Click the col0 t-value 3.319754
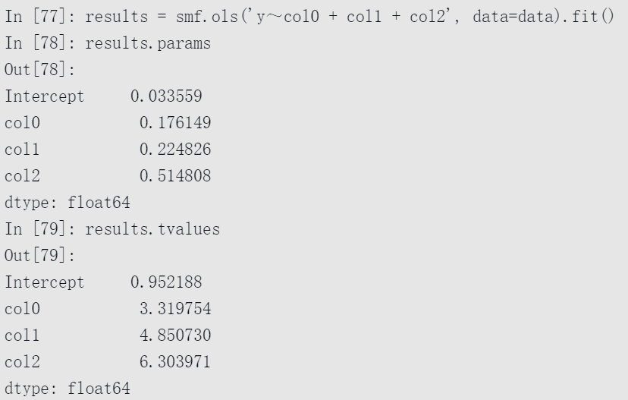This screenshot has height=400, width=628. [x=175, y=309]
